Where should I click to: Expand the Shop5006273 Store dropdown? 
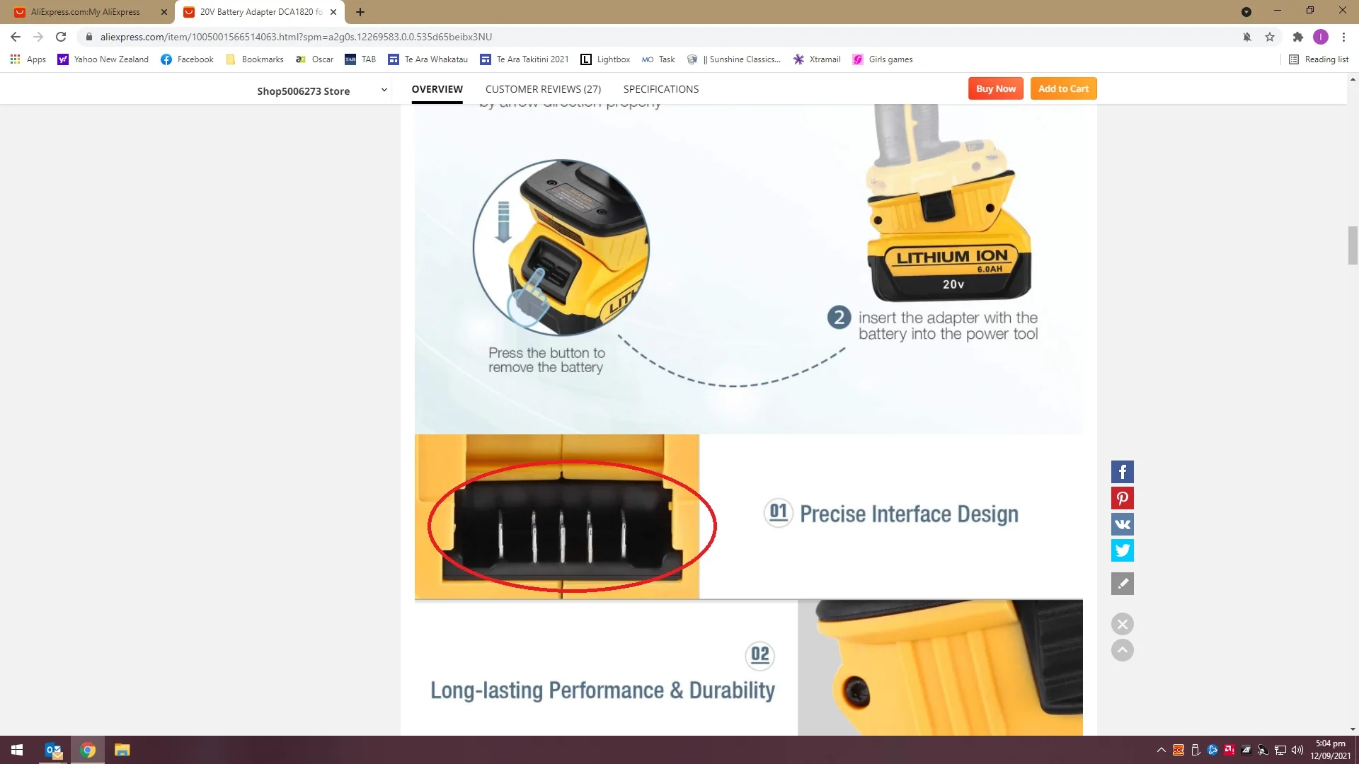384,90
